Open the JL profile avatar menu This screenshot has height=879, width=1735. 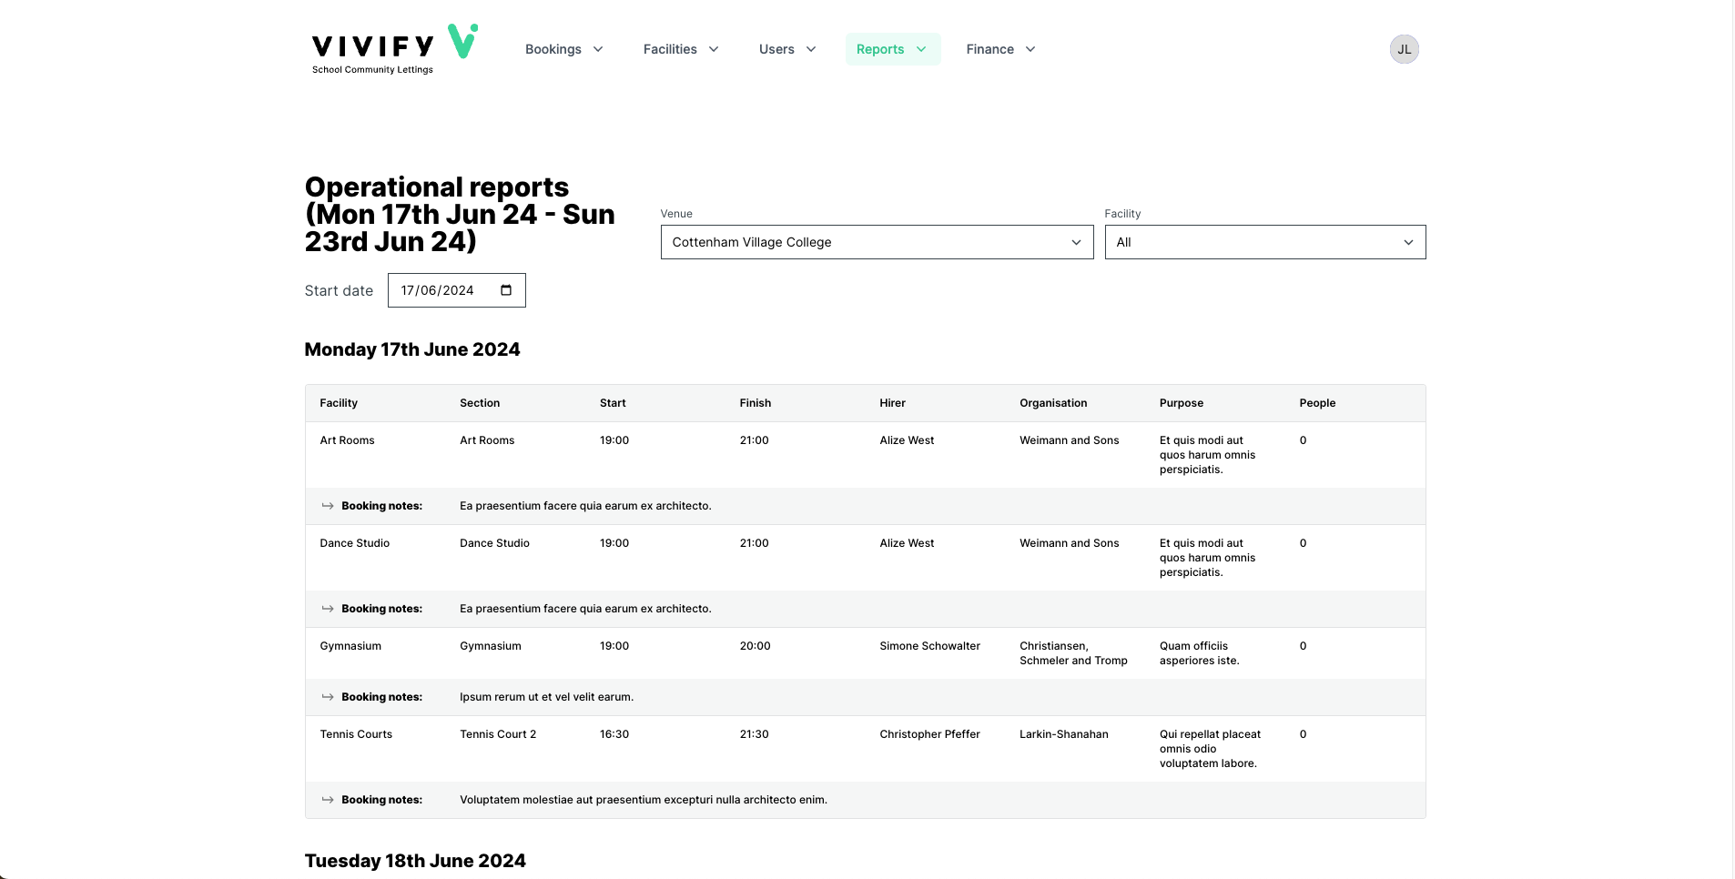1404,48
